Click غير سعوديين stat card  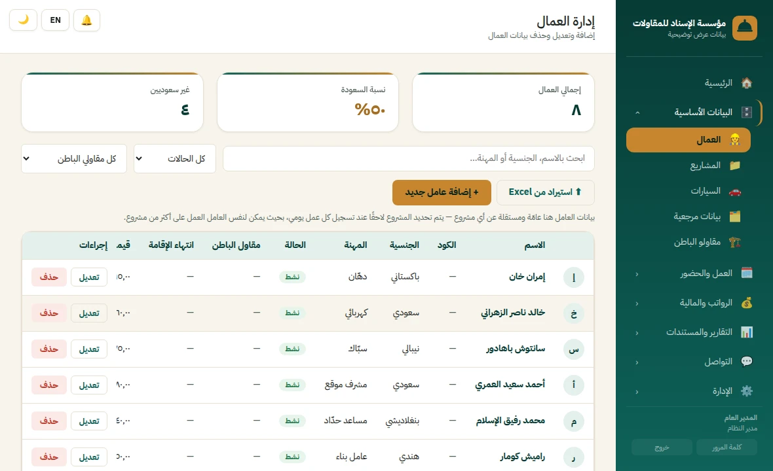pyautogui.click(x=113, y=102)
